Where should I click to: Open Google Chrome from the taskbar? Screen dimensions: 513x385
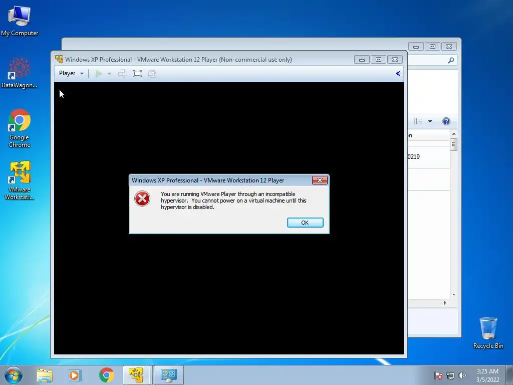coord(107,375)
